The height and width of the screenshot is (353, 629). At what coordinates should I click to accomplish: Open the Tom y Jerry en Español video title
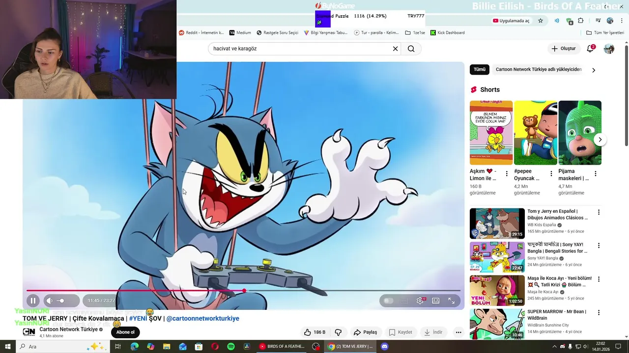(558, 214)
